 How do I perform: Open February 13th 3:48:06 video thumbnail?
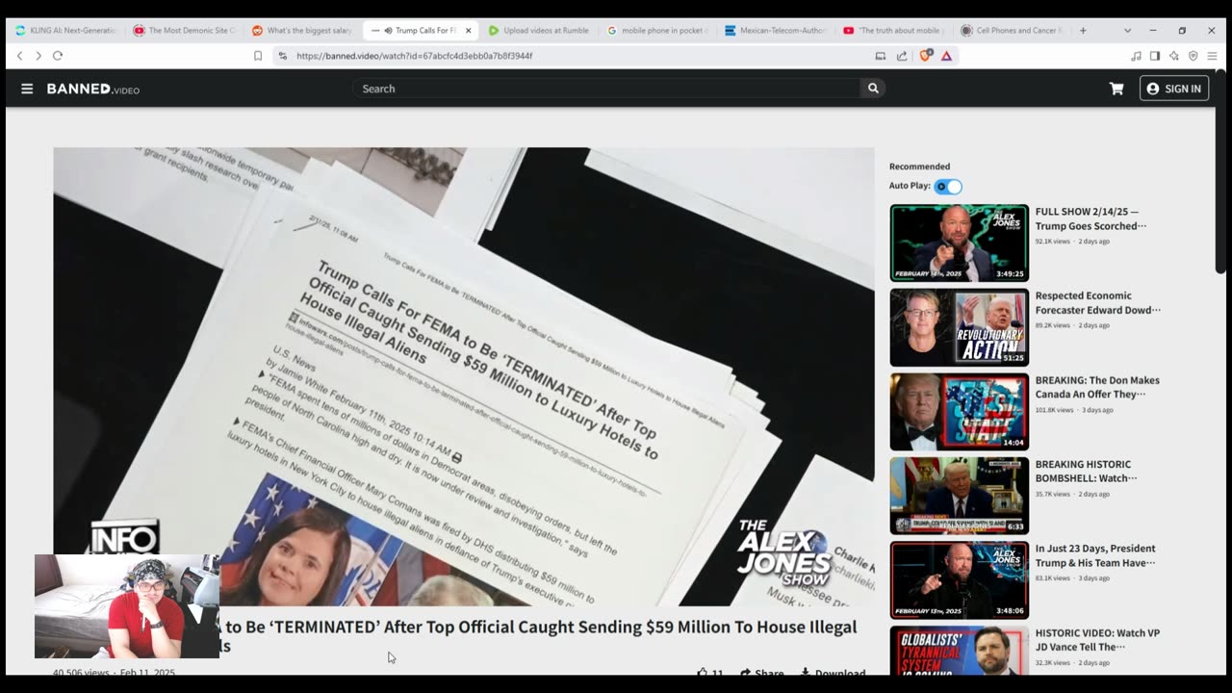[x=959, y=580]
